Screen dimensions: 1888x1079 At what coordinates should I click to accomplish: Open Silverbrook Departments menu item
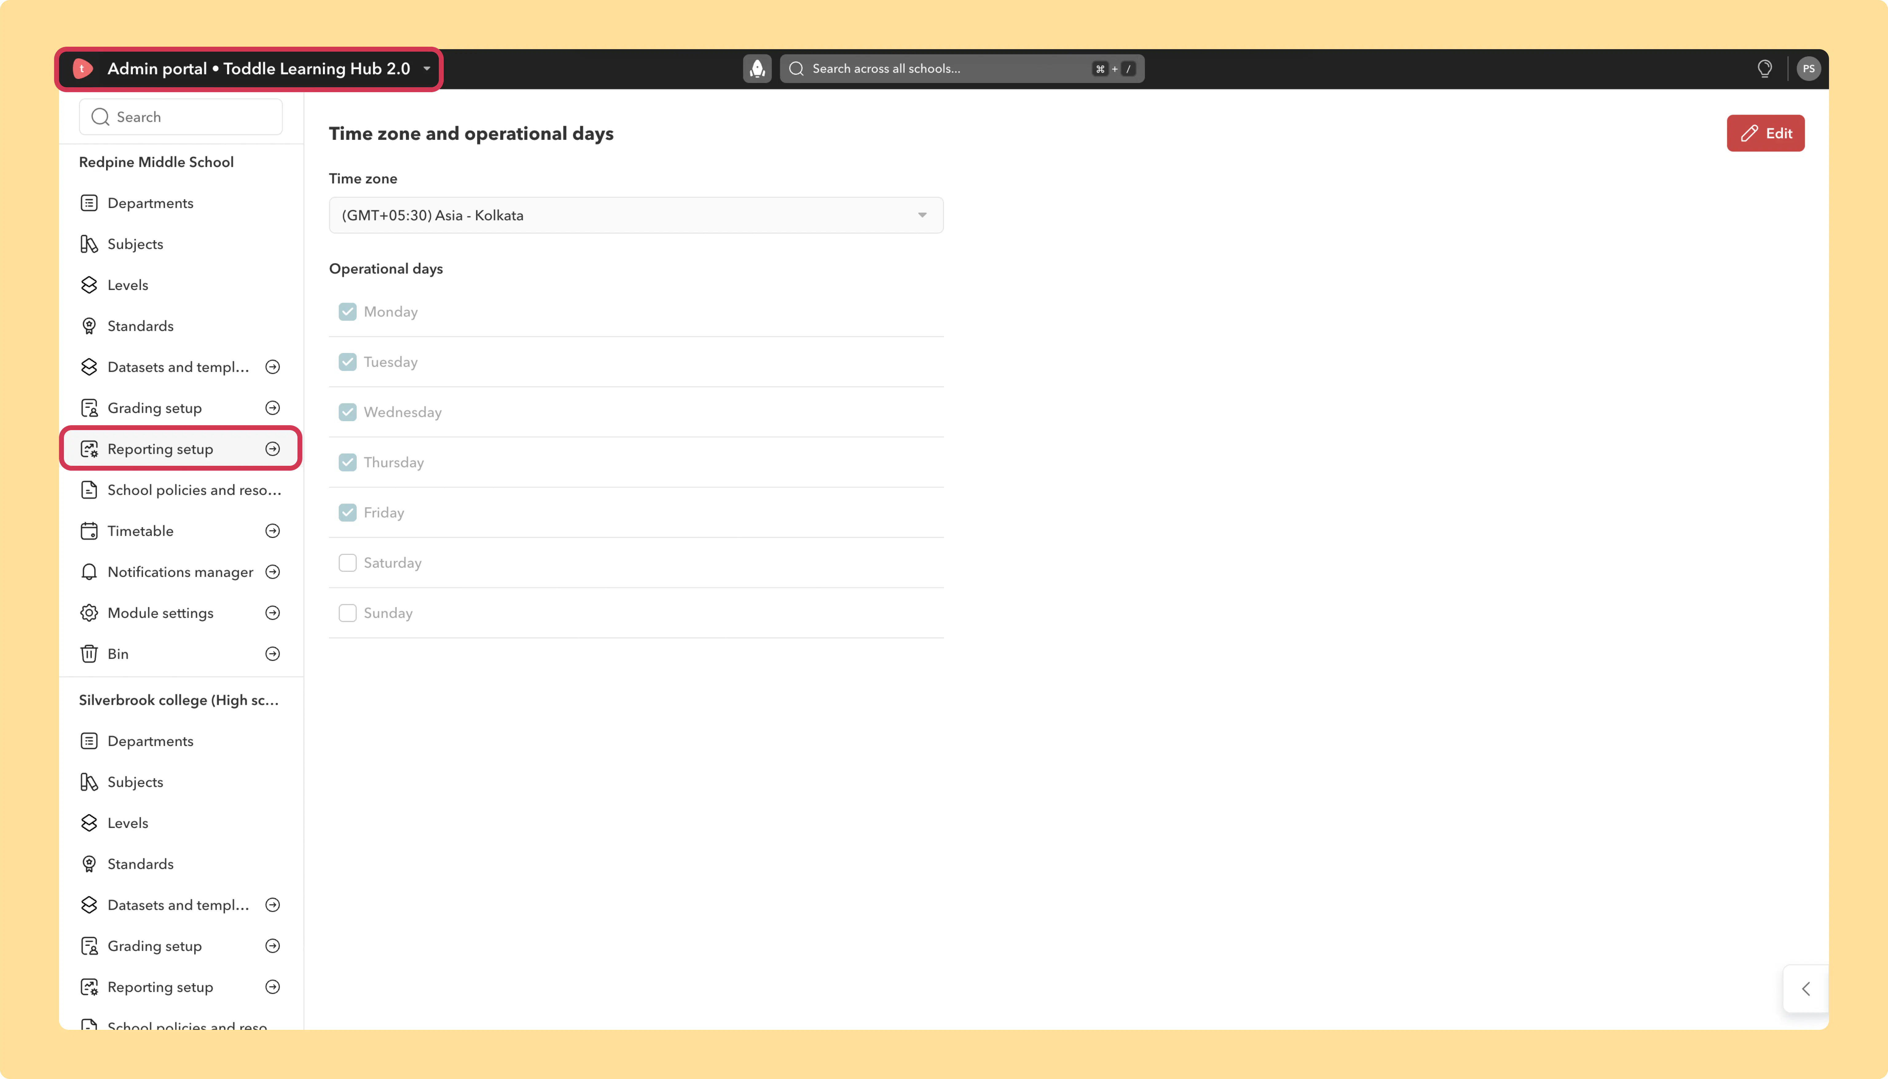coord(181,741)
